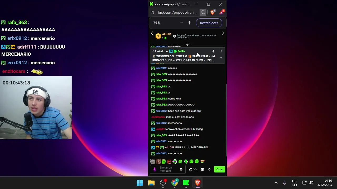337x189 pixels.
Task: Select the red angry face emote
Action: [x=169, y=161]
